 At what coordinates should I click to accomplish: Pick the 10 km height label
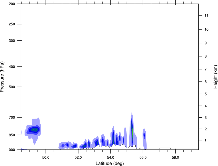point(206,29)
